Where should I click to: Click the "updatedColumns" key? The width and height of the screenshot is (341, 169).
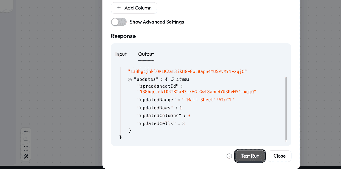click(x=159, y=116)
